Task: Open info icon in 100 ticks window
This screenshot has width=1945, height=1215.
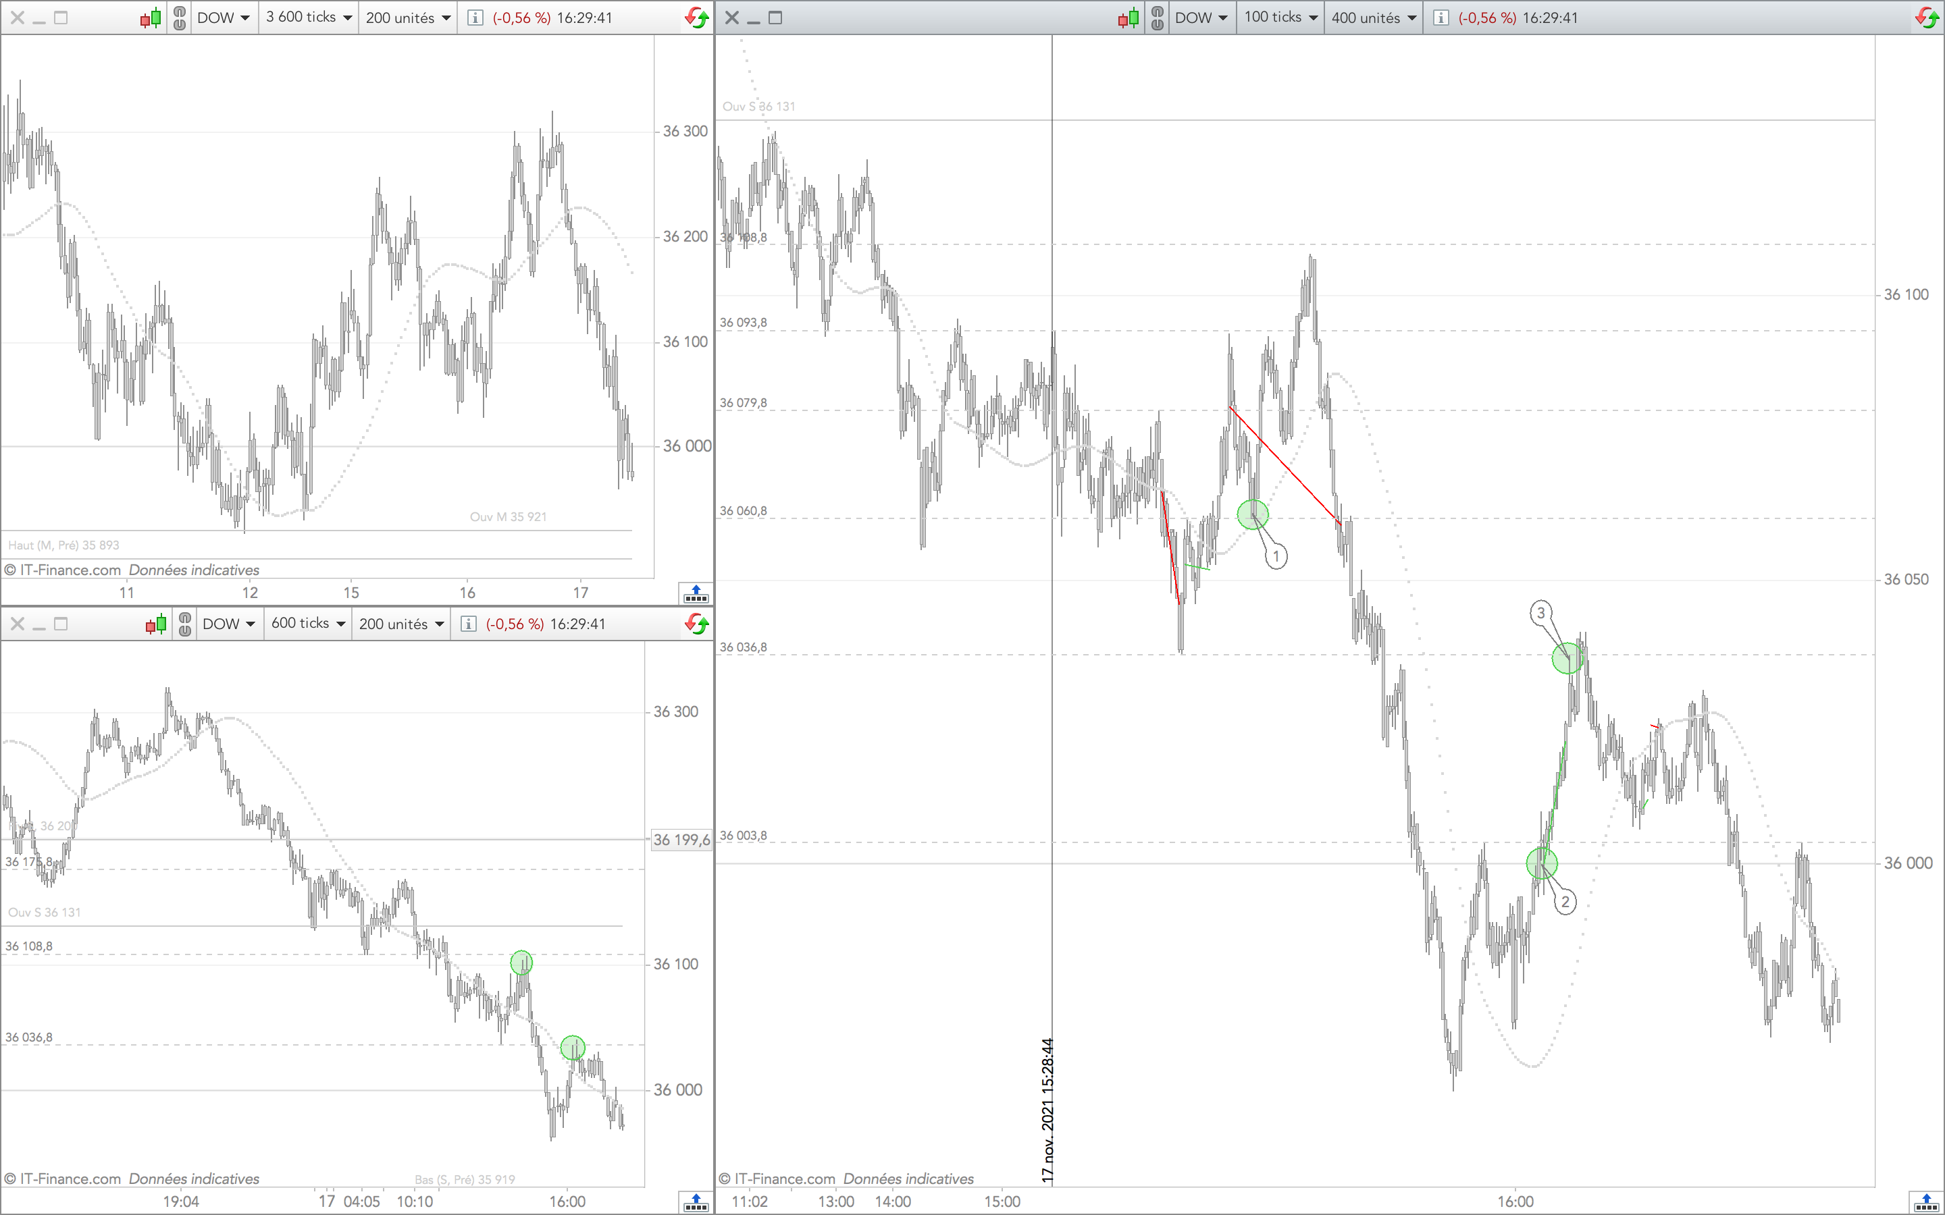Action: tap(1441, 18)
